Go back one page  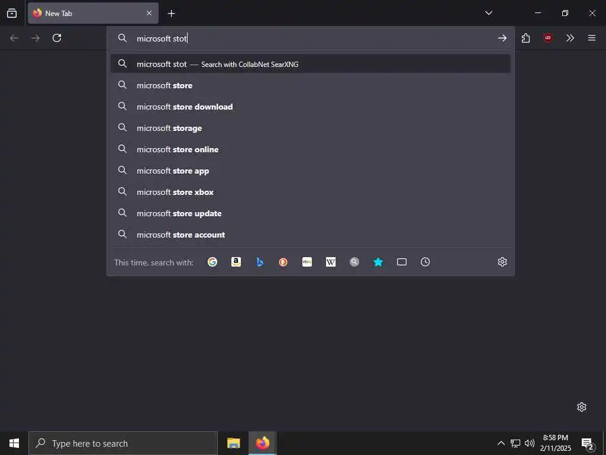point(14,38)
